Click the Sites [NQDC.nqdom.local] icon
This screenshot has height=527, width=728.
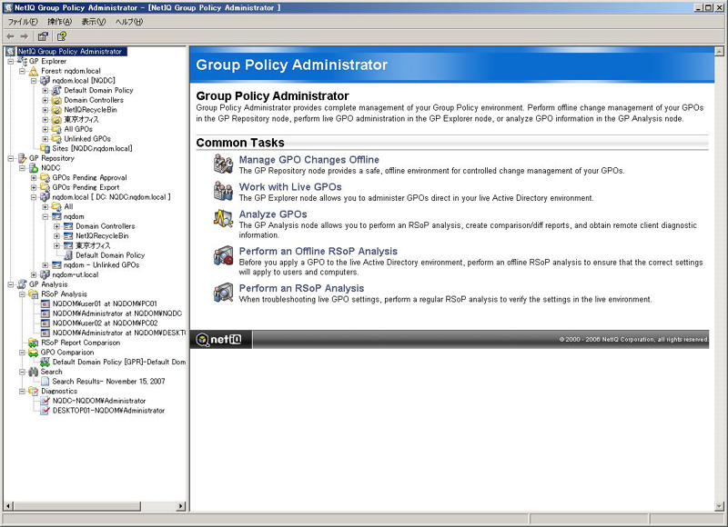point(45,148)
